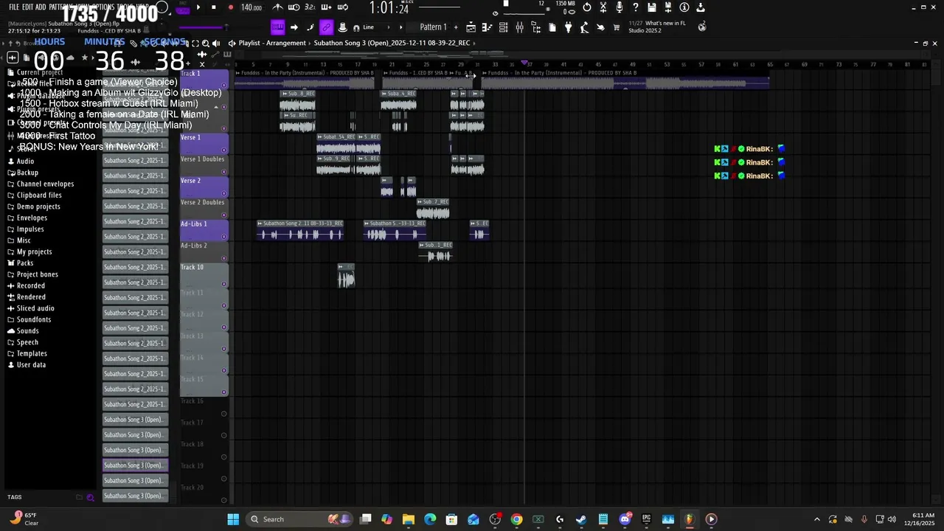
Task: Open the Browser tree view icon
Action: 536,27
